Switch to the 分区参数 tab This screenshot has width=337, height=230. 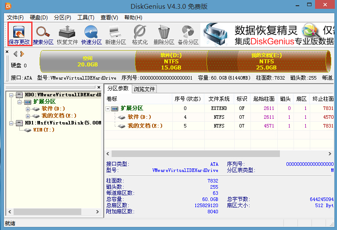pyautogui.click(x=118, y=88)
